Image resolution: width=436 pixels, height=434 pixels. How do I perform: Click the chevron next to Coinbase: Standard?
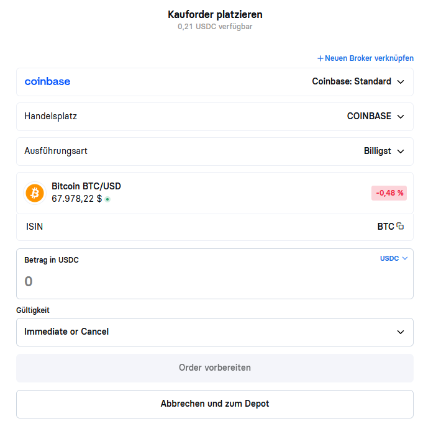tap(401, 82)
